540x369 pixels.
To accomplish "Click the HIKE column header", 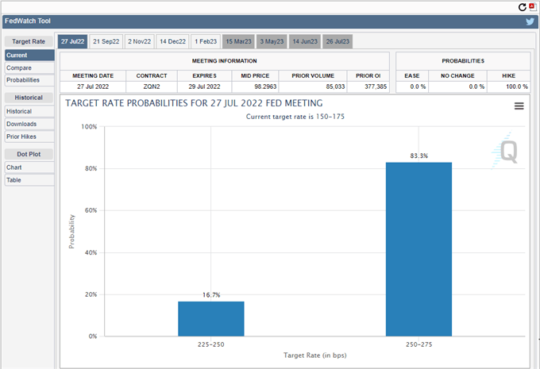I will 508,75.
